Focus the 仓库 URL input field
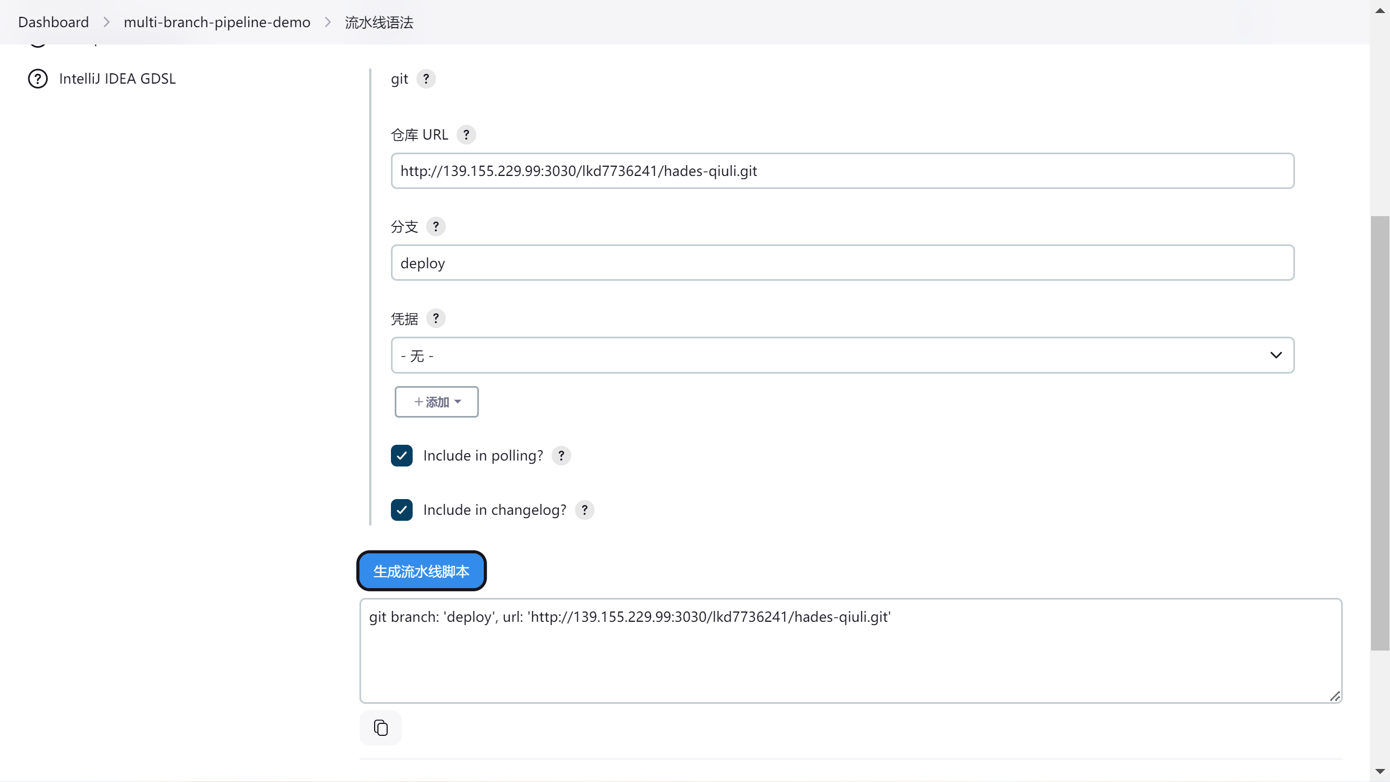This screenshot has height=782, width=1390. (842, 171)
